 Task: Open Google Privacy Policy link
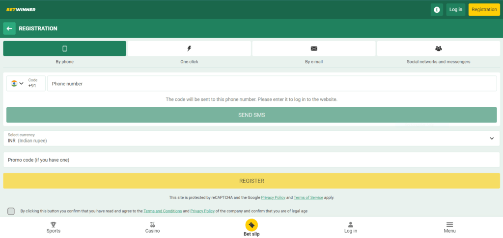[273, 198]
